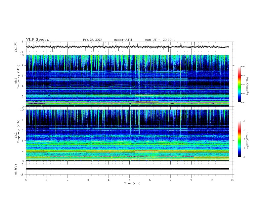Click the "Time (min)" axis title
The width and height of the screenshot is (262, 202).
132,183
